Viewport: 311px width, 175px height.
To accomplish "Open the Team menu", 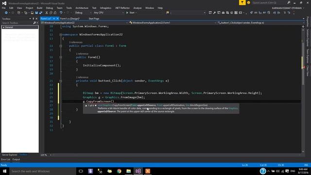I will click(59, 8).
